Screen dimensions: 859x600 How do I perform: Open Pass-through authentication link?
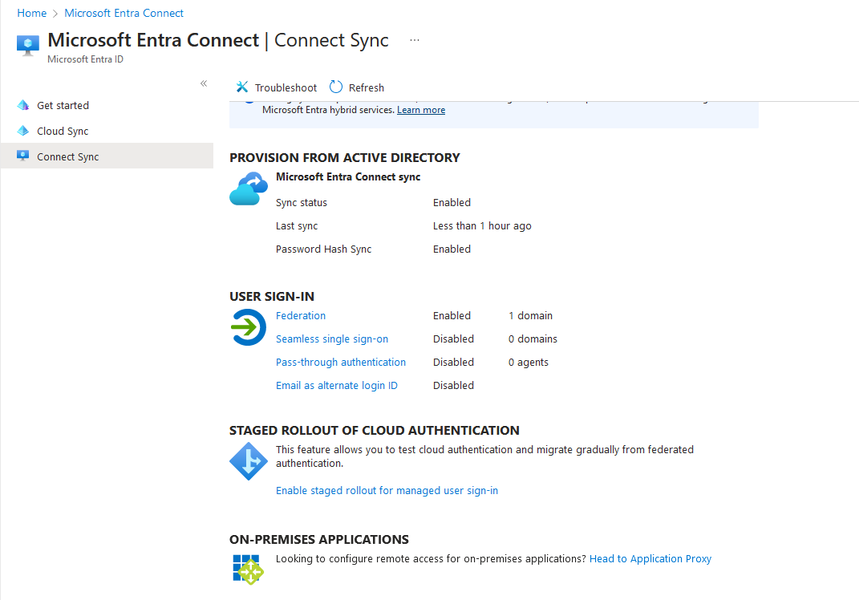(x=341, y=362)
